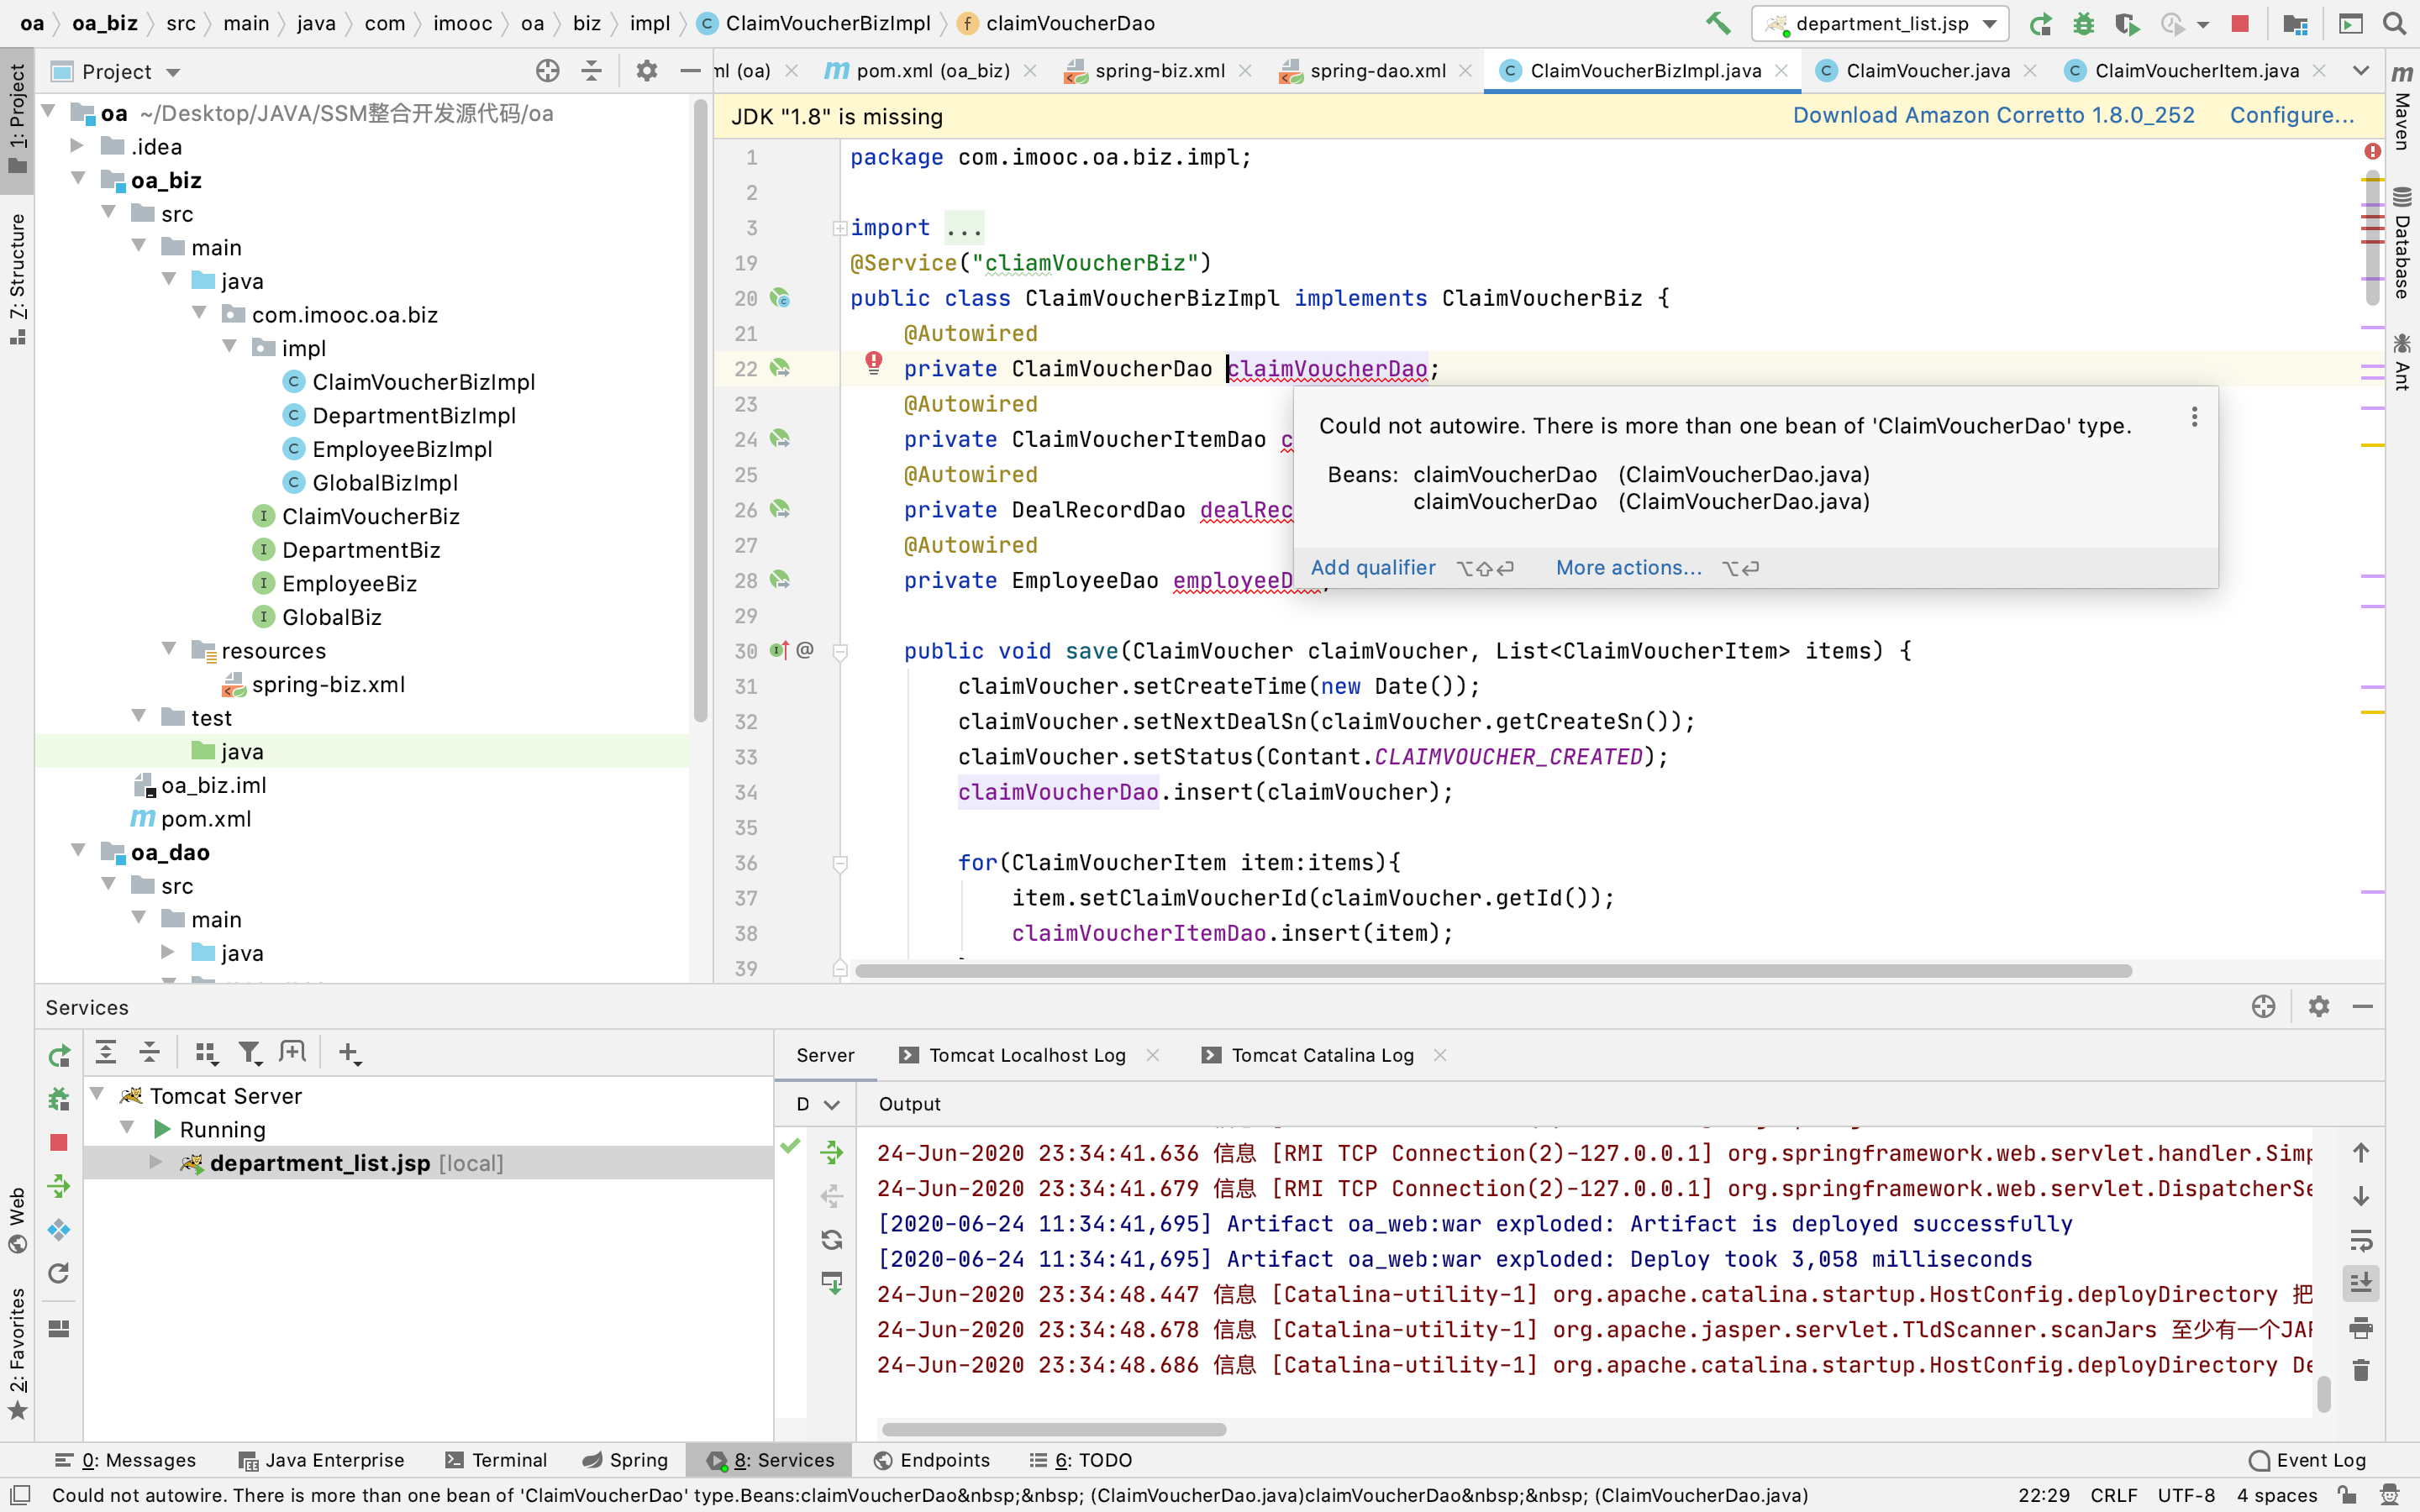2420x1512 pixels.
Task: Toggle the Maven tool window stripe
Action: pyautogui.click(x=2402, y=105)
